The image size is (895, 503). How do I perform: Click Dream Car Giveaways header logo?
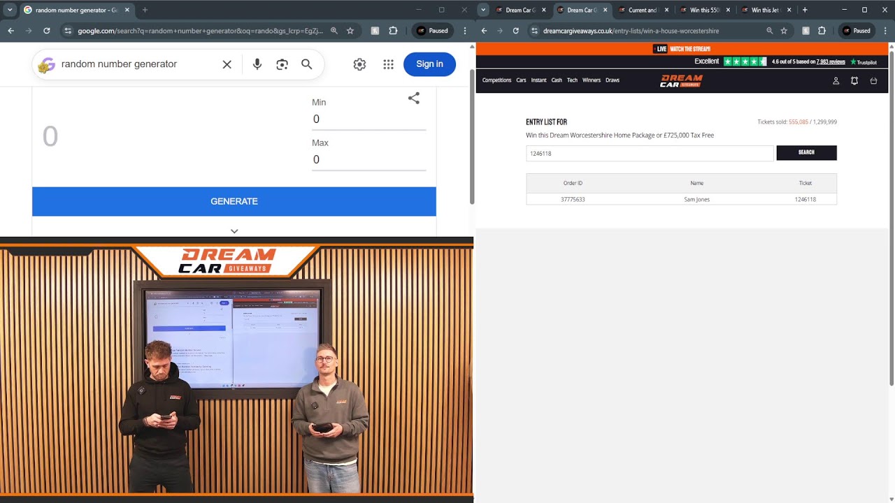point(681,81)
